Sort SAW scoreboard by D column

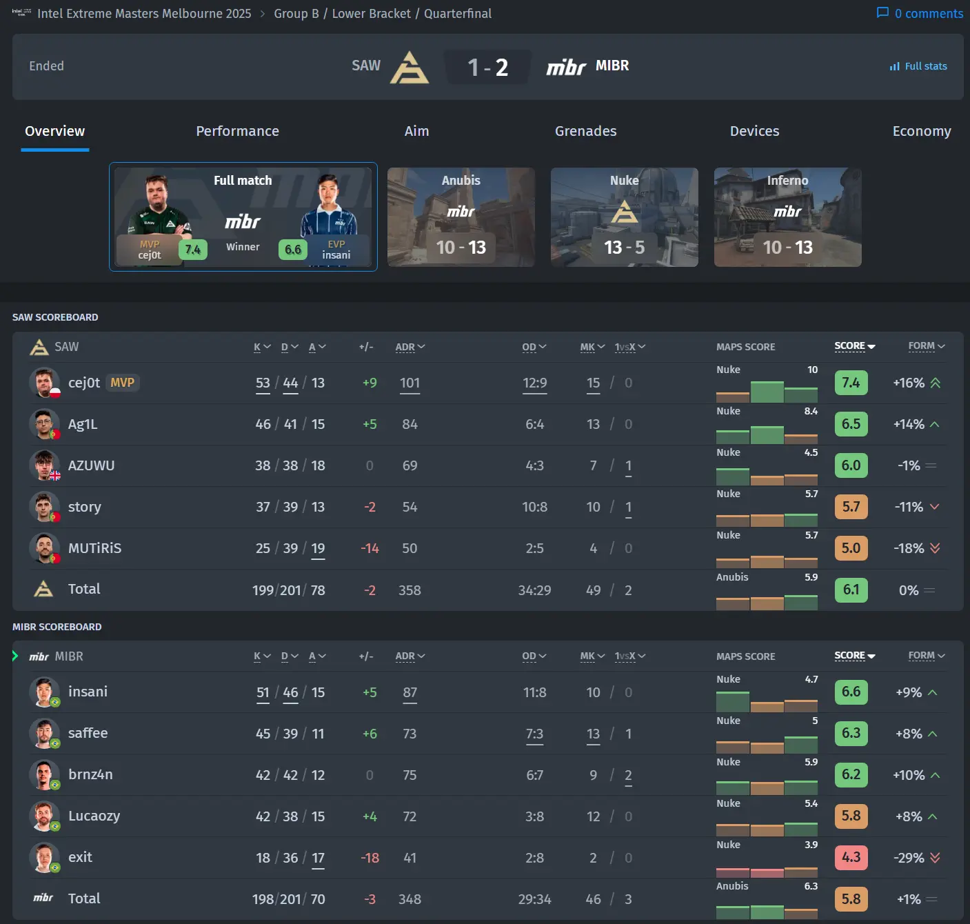click(x=290, y=347)
